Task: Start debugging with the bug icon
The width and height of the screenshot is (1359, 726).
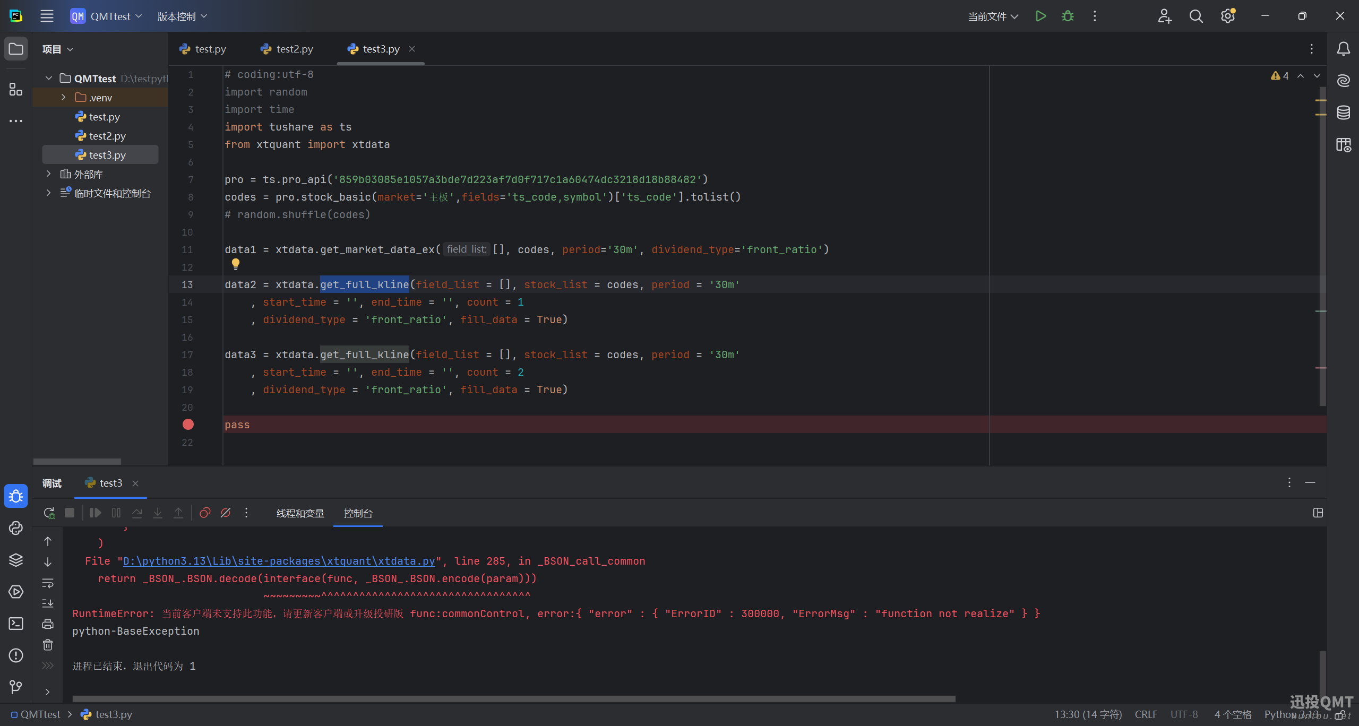Action: (x=1068, y=16)
